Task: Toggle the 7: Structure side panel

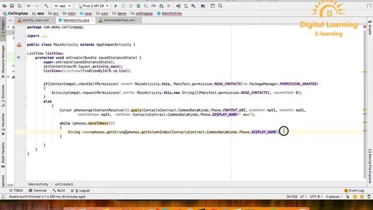Action: [x=3, y=95]
